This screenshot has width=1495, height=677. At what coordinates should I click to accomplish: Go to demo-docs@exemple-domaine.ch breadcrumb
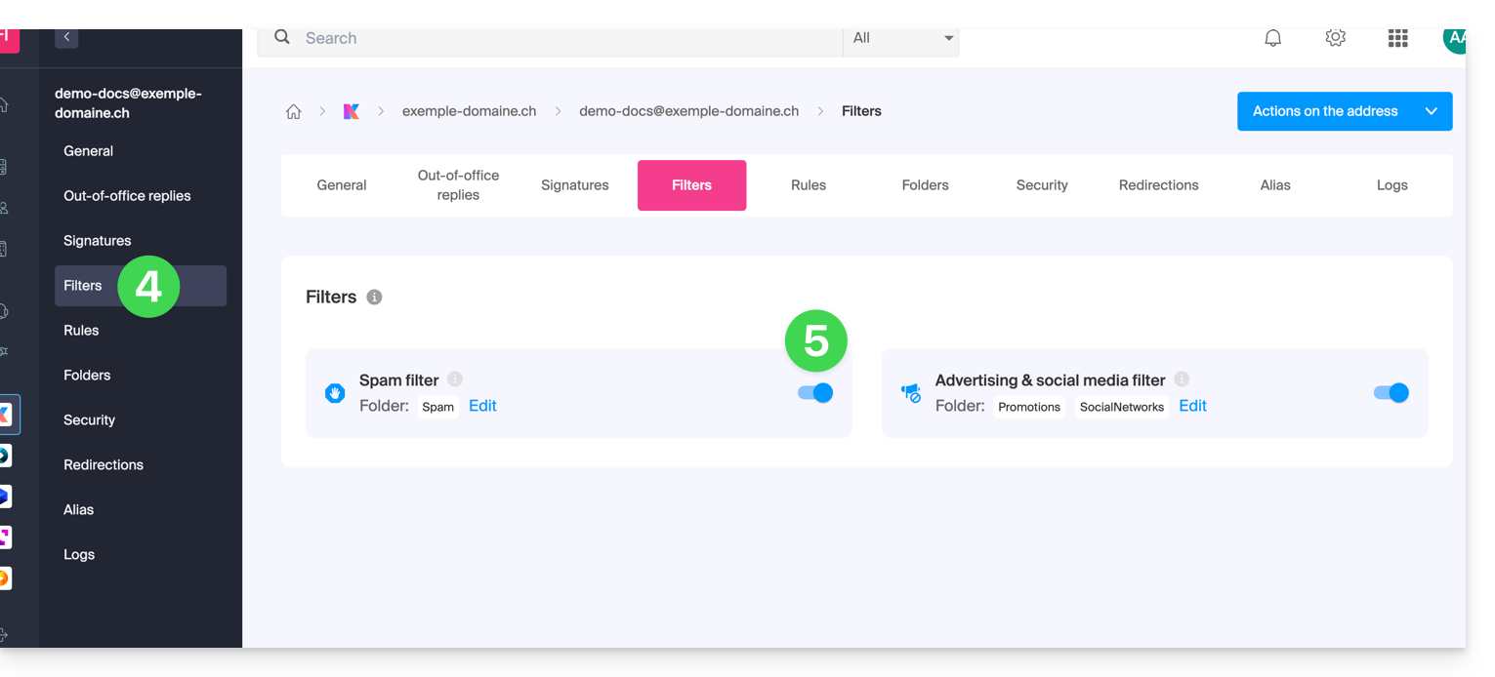(x=689, y=111)
